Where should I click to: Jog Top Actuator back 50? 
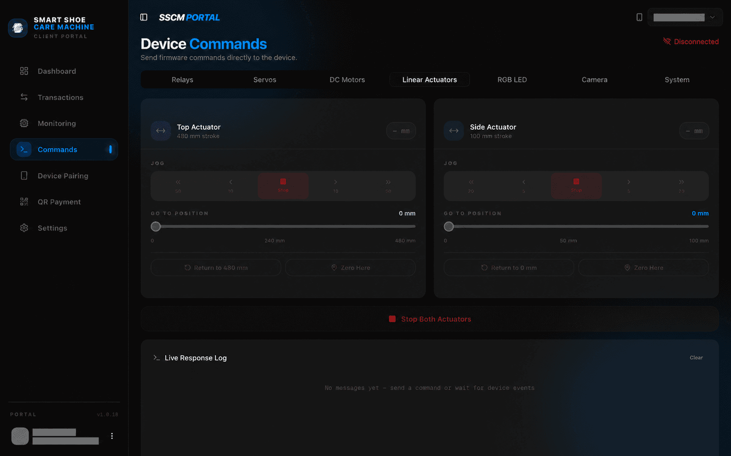[178, 186]
